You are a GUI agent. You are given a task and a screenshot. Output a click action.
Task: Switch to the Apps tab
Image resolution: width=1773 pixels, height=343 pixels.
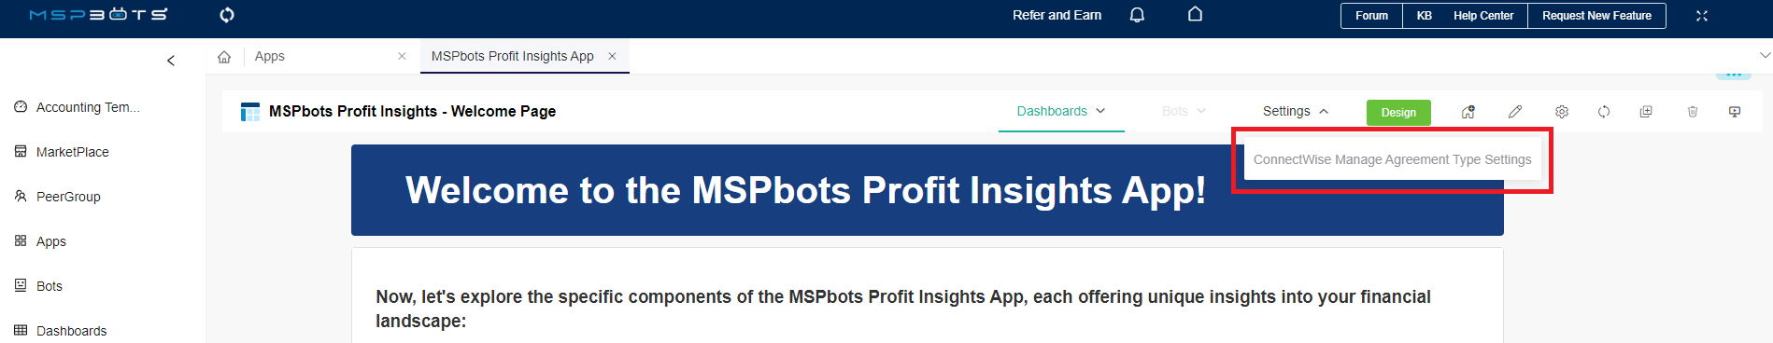[270, 56]
